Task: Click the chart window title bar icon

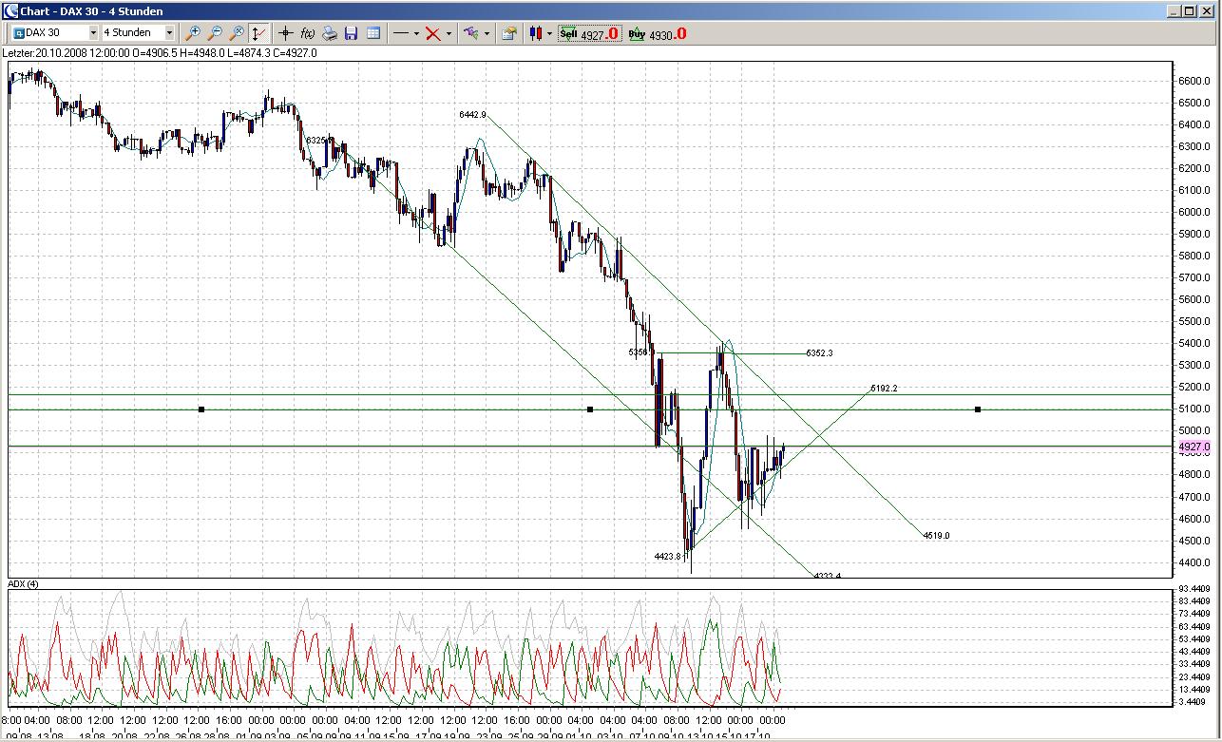Action: [x=10, y=10]
